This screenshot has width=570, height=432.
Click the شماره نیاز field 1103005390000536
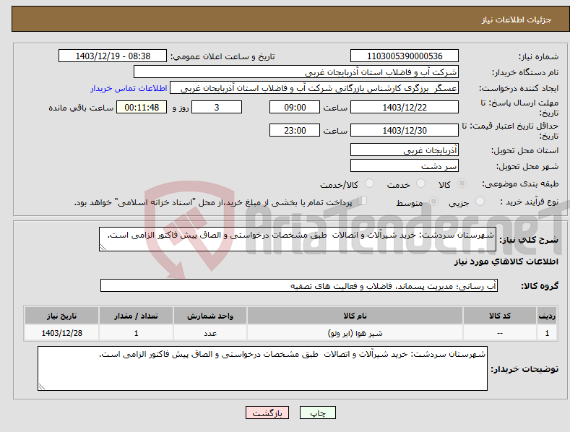pos(405,56)
